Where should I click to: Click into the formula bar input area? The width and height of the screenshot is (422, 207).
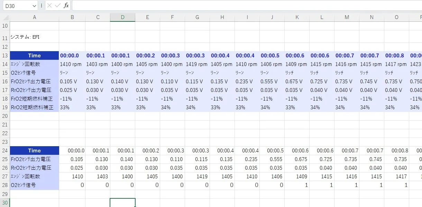(242, 6)
